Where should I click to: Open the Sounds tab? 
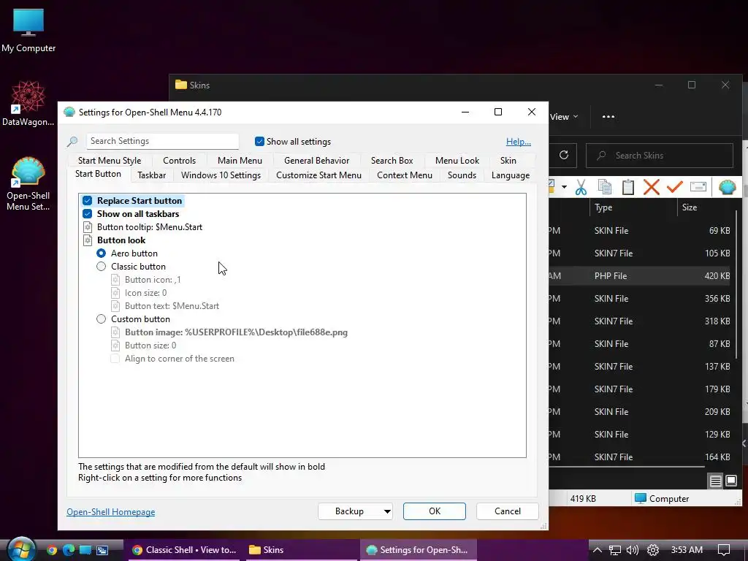462,175
